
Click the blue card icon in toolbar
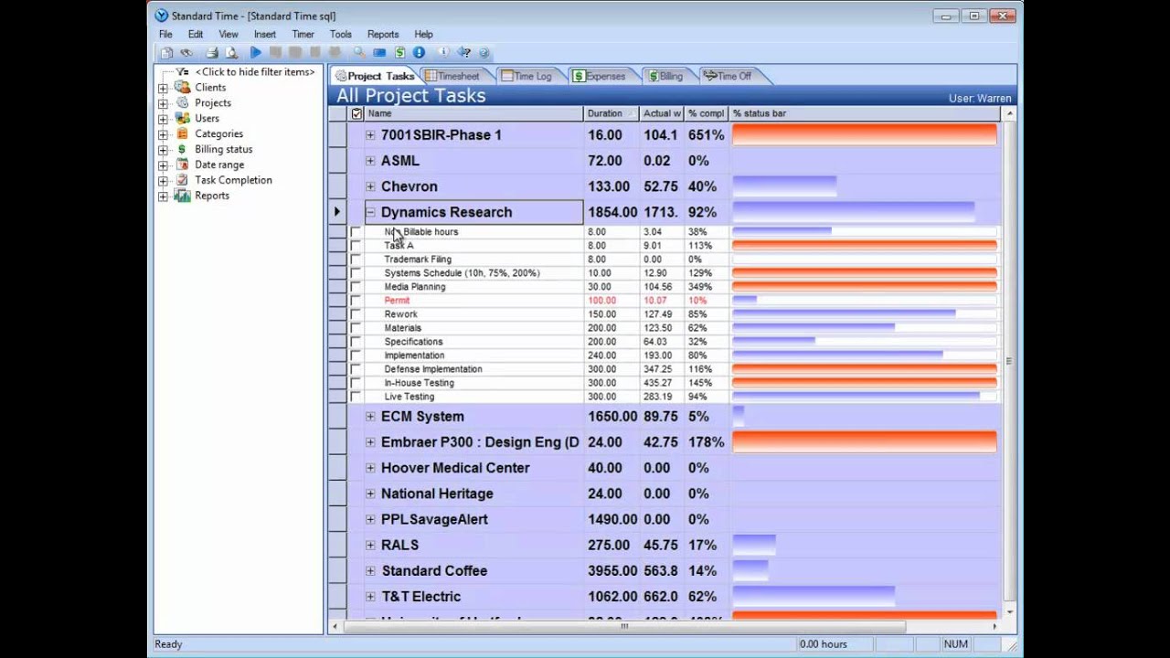tap(379, 53)
